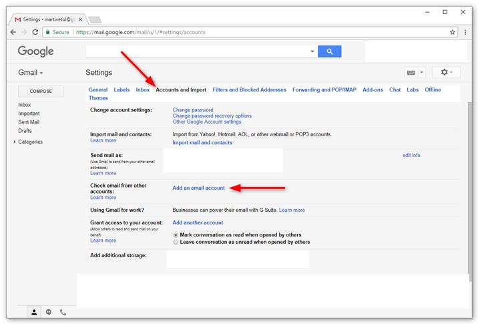Click the 'Settings' page heading
The height and width of the screenshot is (324, 478).
click(99, 73)
